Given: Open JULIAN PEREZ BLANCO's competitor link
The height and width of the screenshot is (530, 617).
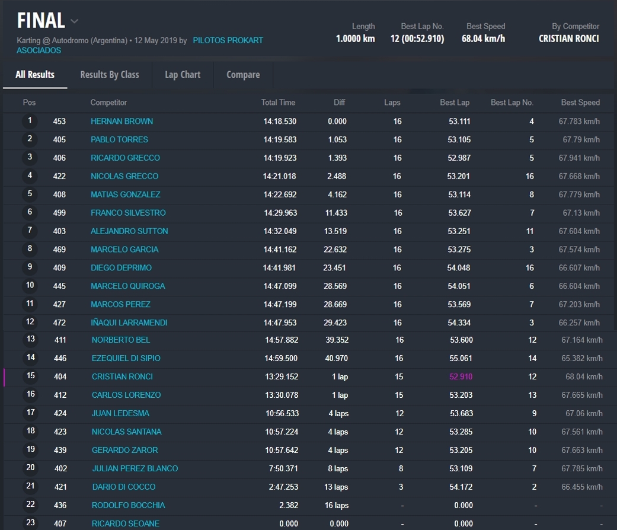Looking at the screenshot, I should tap(135, 468).
